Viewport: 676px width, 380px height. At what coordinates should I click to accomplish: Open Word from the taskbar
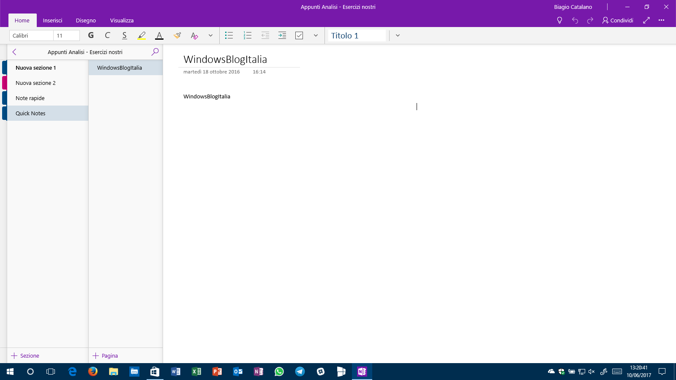point(176,372)
